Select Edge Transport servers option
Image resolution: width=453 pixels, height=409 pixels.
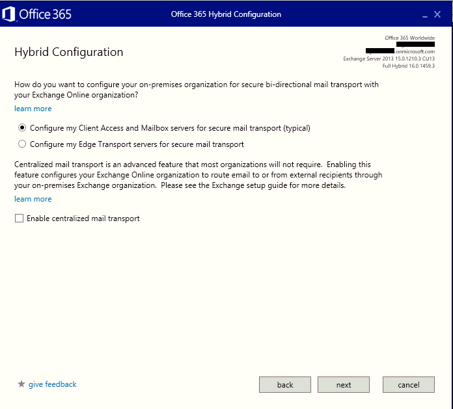coord(22,144)
